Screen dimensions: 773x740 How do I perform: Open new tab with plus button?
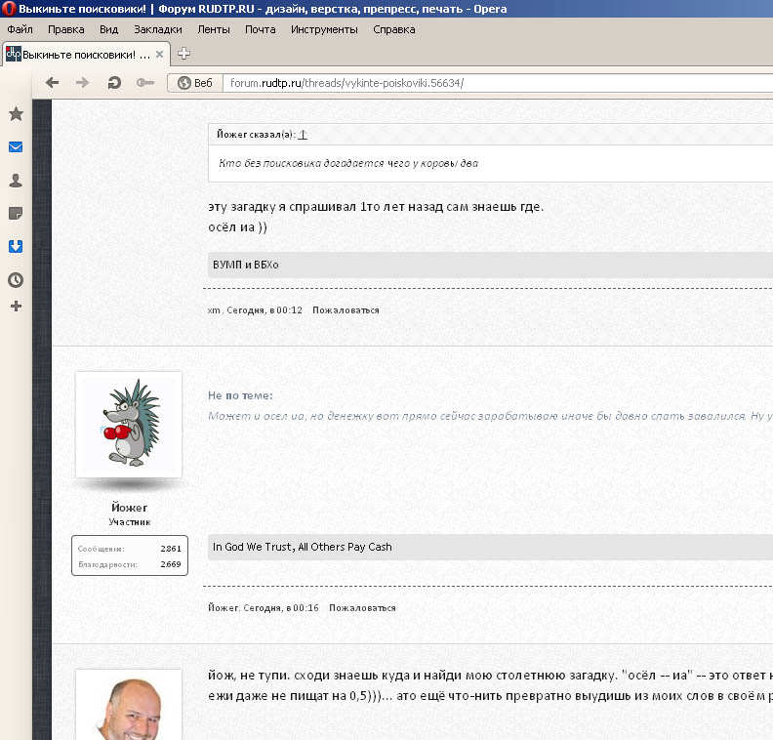coord(183,54)
